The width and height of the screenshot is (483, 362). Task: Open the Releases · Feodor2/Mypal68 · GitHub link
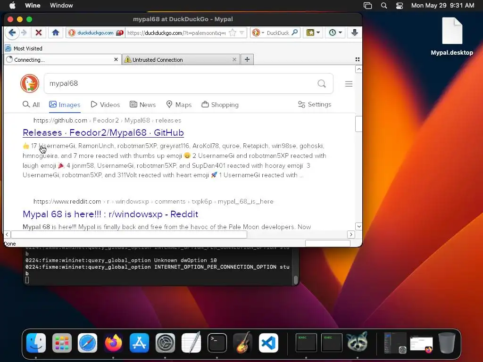pyautogui.click(x=103, y=132)
